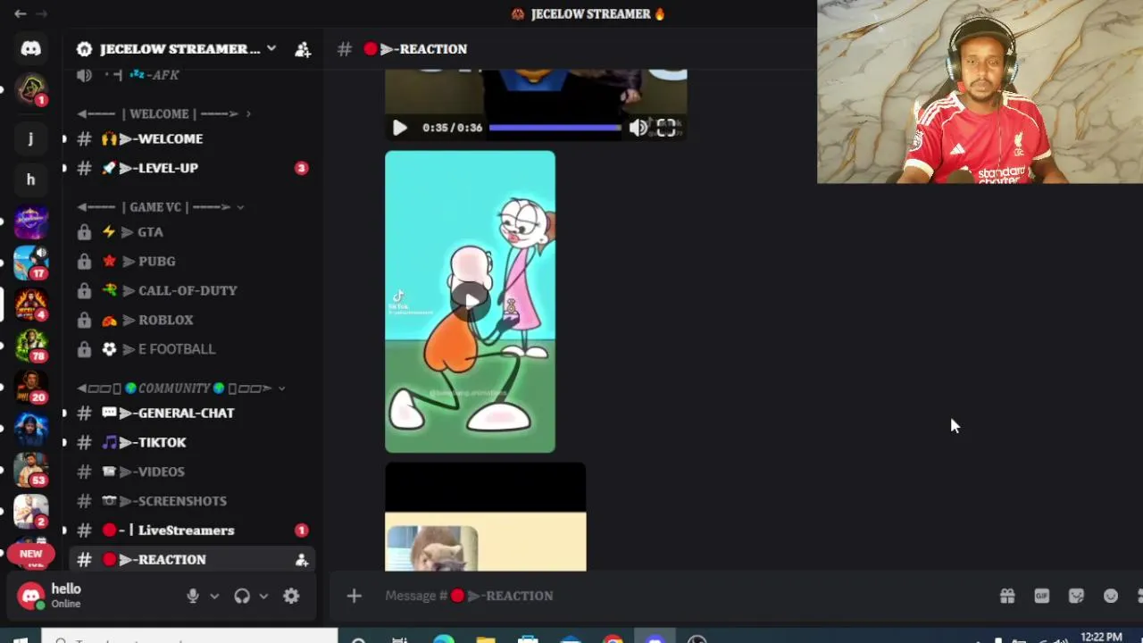Open server with letter h icon
This screenshot has width=1143, height=643.
click(x=30, y=180)
